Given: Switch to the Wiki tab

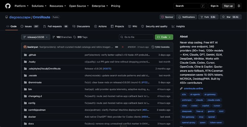Looking at the screenshot, I should point(133,27).
